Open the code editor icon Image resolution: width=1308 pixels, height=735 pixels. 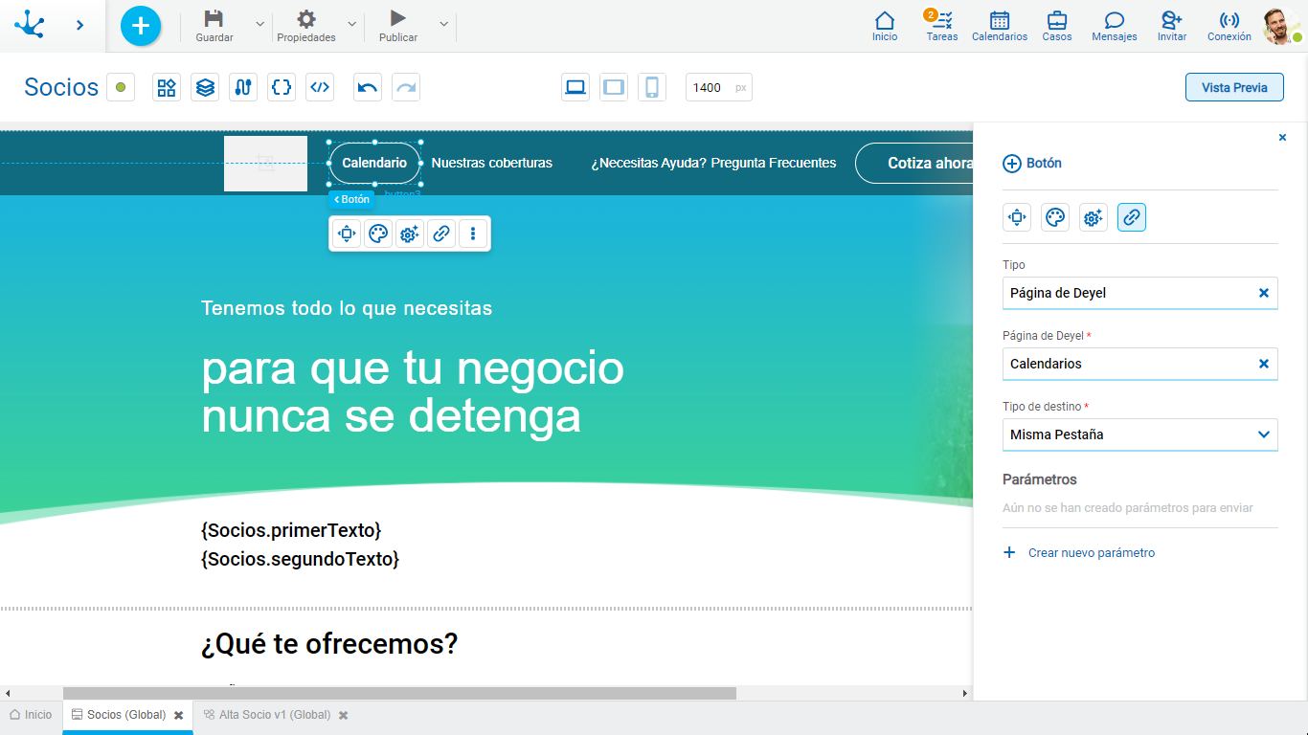pyautogui.click(x=320, y=87)
